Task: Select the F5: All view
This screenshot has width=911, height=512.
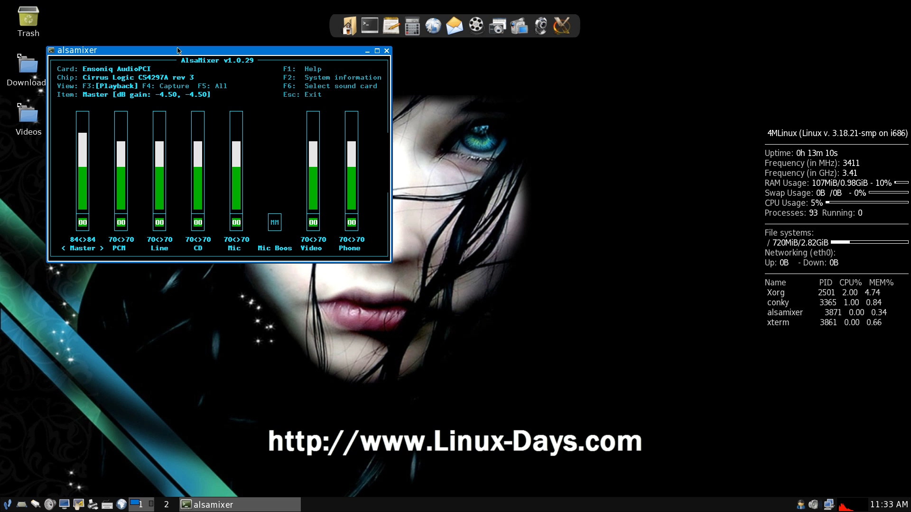Action: pyautogui.click(x=212, y=86)
